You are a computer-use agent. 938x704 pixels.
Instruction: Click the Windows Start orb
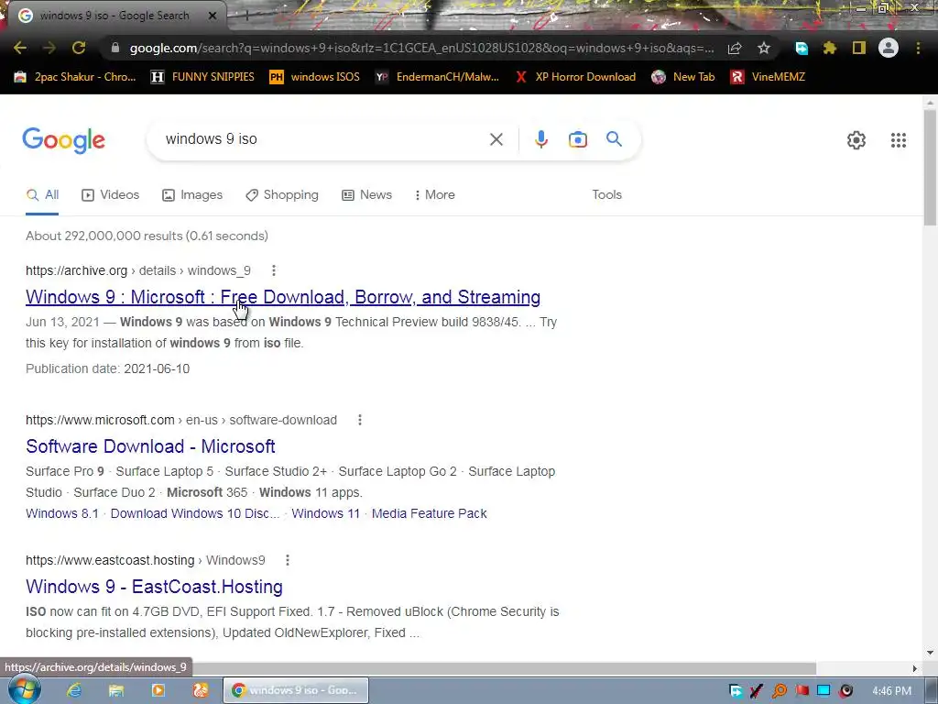(24, 689)
